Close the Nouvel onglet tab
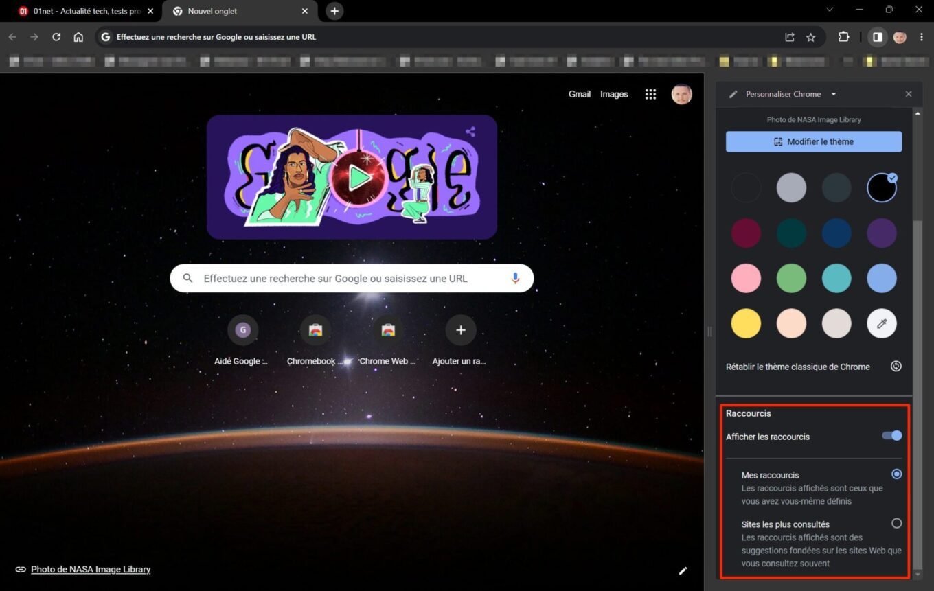This screenshot has width=934, height=591. click(x=305, y=11)
